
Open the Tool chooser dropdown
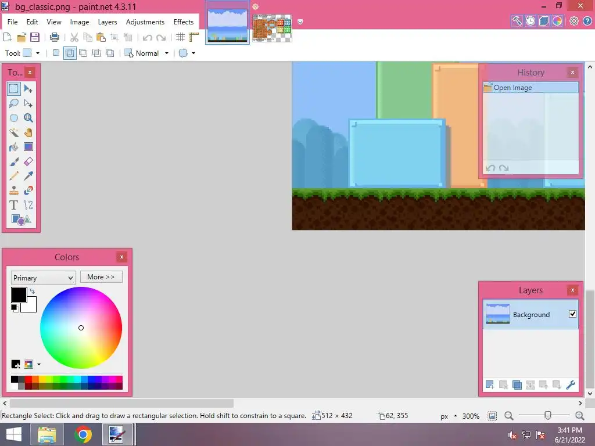(31, 53)
